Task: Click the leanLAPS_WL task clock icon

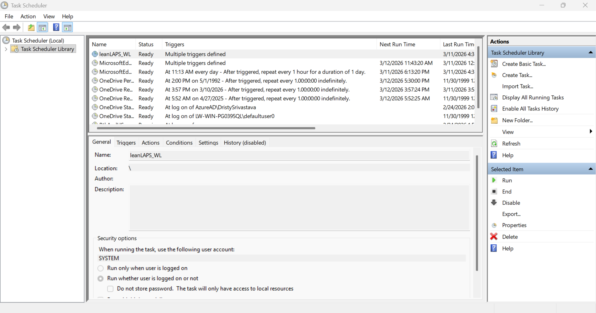Action: pos(95,54)
